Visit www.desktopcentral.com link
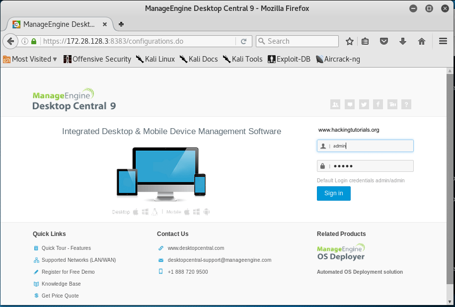Screen dimensions: 455x307 pos(196,248)
